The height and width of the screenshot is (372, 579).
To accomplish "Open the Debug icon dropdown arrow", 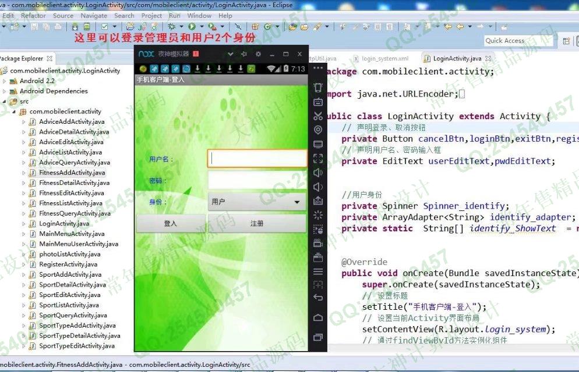I will tap(181, 27).
